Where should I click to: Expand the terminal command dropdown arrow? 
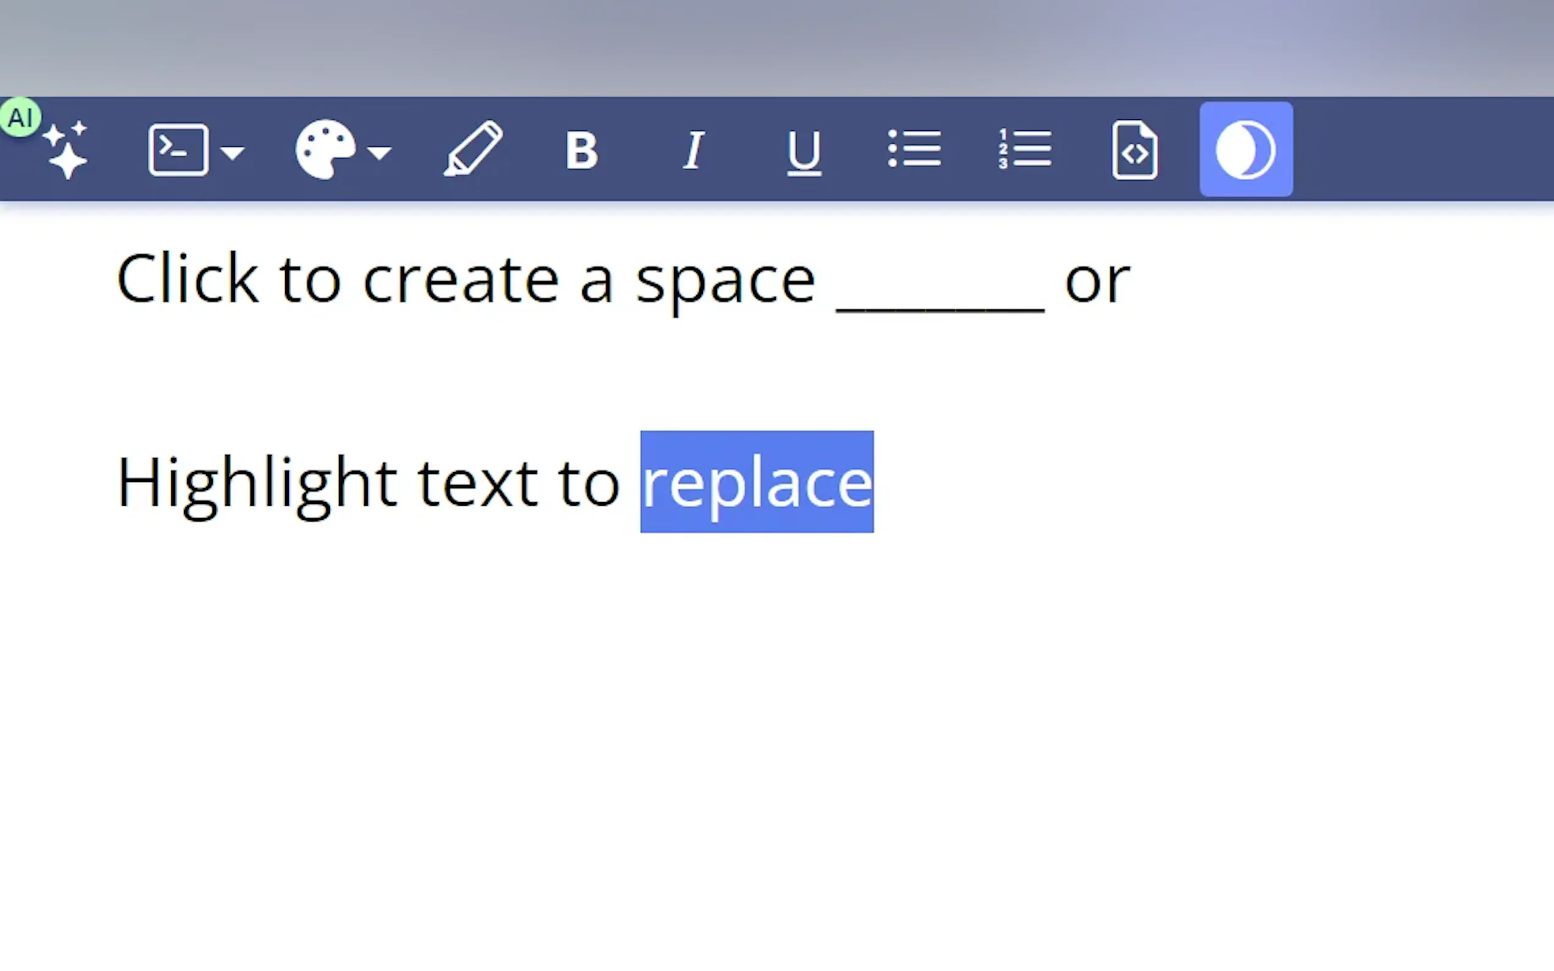pyautogui.click(x=232, y=152)
